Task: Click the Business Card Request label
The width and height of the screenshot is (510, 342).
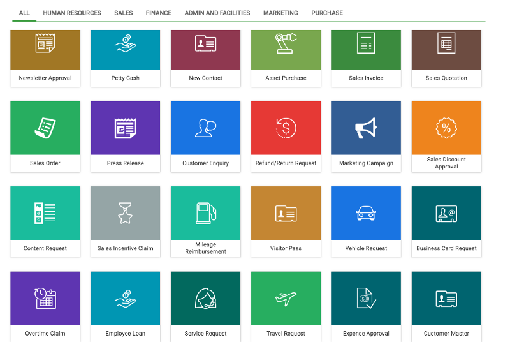Action: point(446,248)
